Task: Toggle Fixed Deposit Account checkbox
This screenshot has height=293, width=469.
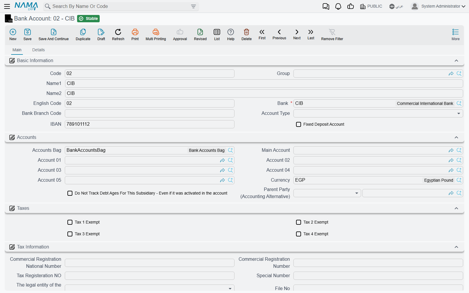Action: click(298, 125)
